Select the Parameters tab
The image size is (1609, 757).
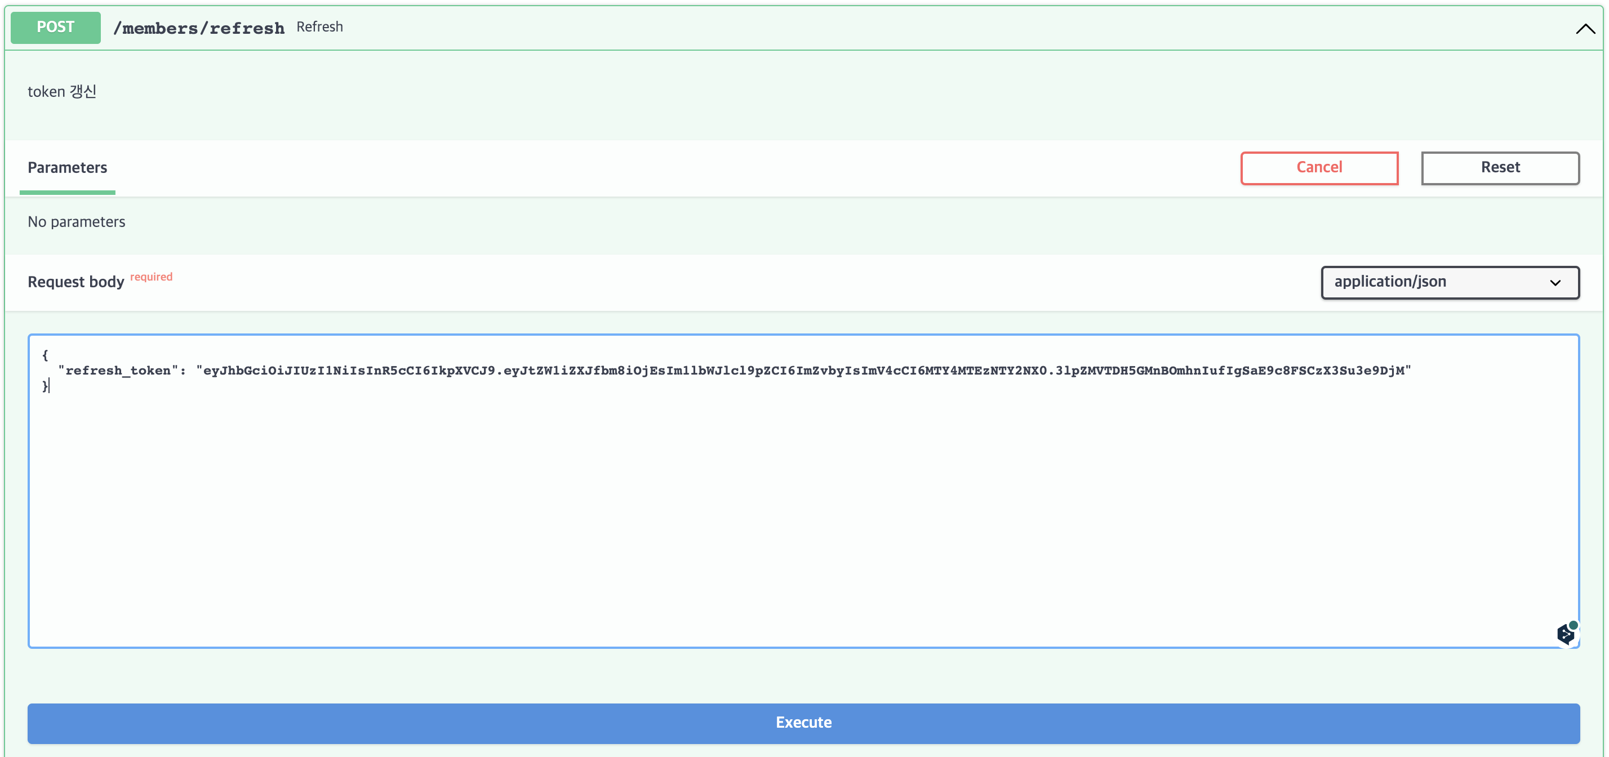tap(68, 167)
